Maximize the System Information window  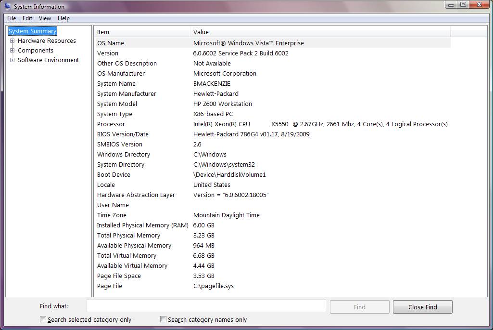(x=463, y=5)
